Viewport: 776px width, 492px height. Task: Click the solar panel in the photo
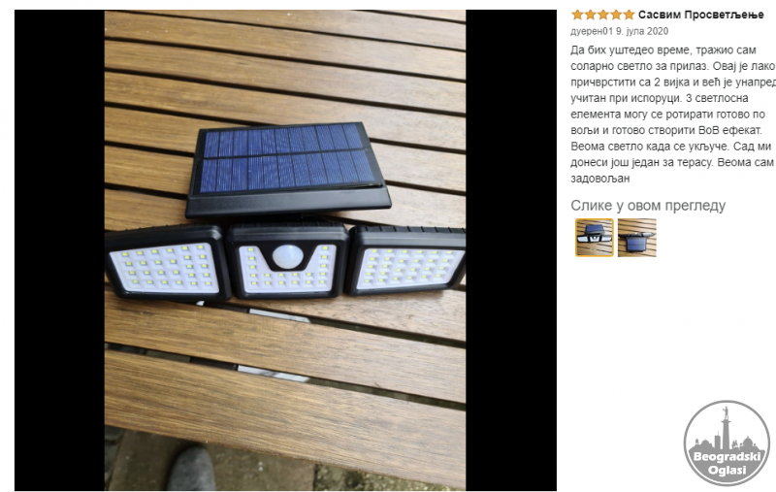tap(288, 168)
